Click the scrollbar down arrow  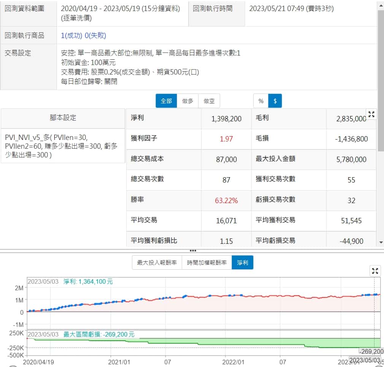(381, 242)
